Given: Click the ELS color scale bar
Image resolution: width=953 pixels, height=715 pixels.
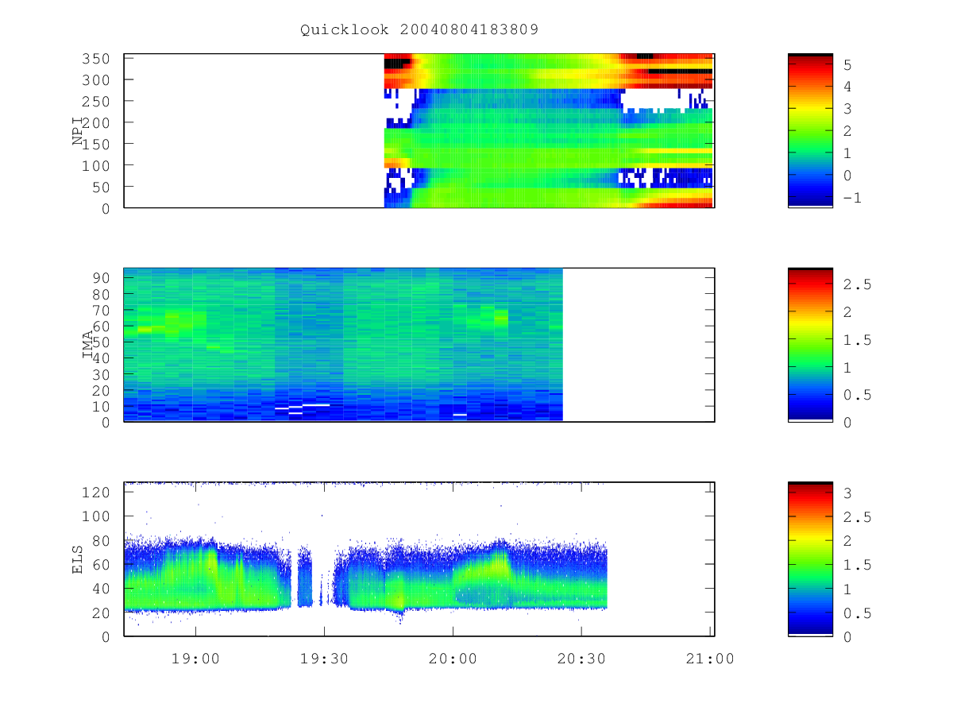Looking at the screenshot, I should coord(810,558).
